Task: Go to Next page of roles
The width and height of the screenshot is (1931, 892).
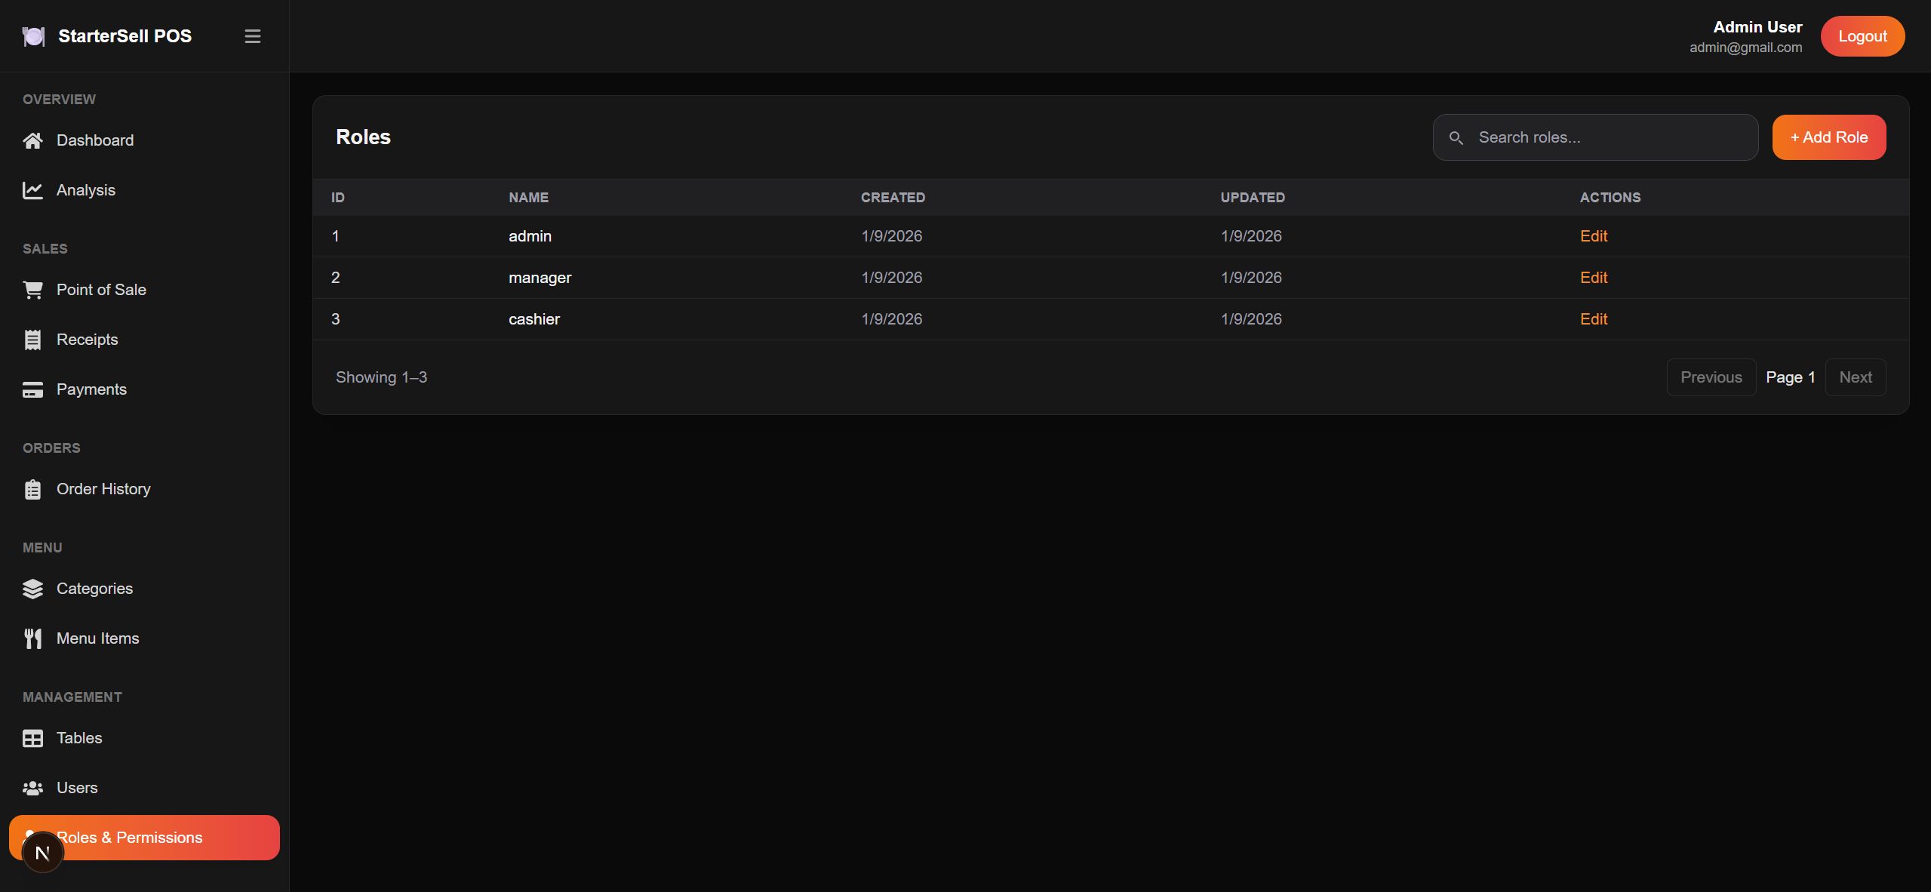Action: pos(1855,377)
